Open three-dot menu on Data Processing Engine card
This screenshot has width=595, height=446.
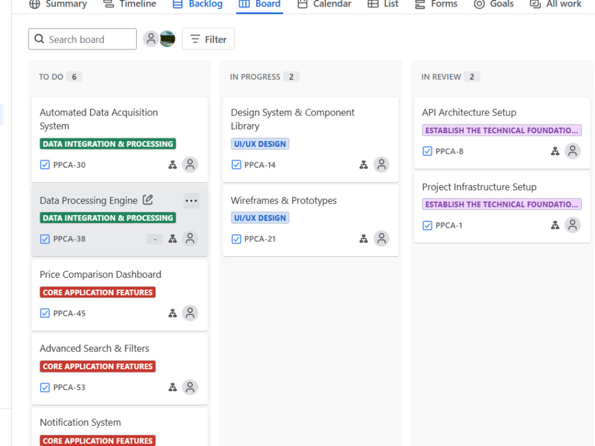(x=191, y=200)
